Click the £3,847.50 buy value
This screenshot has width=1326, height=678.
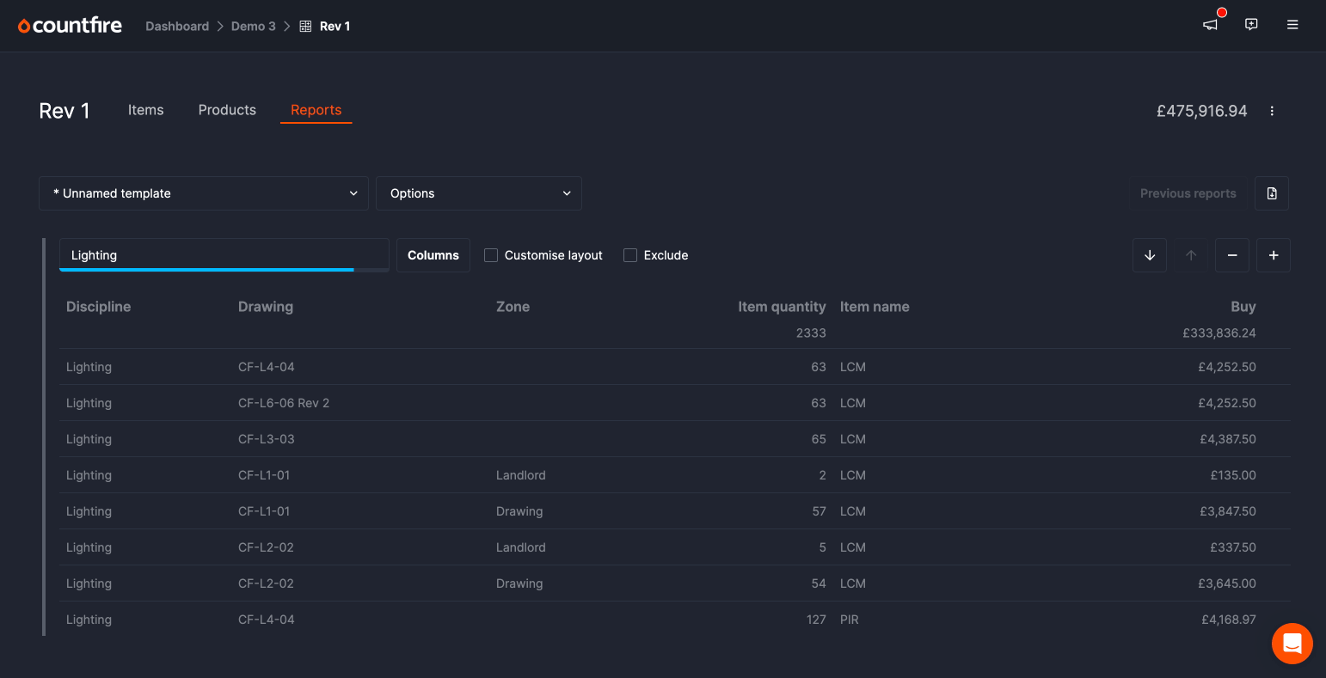click(1228, 511)
